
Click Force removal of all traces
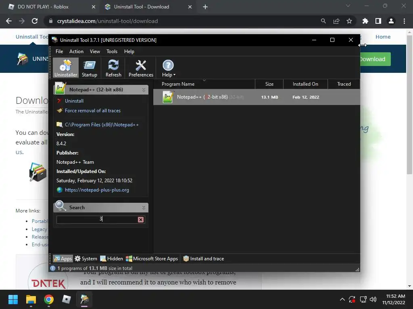[x=93, y=111]
